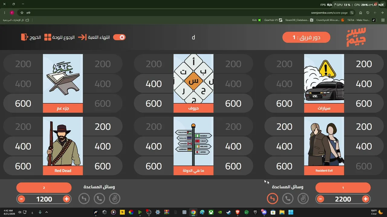
Task: Decrease the 1200 score with minus
Action: [21, 199]
